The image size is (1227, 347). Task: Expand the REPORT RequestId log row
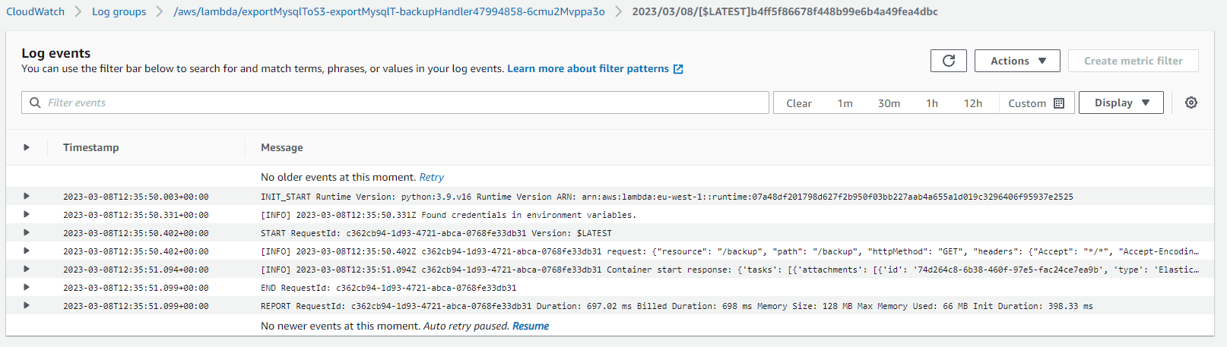click(27, 305)
